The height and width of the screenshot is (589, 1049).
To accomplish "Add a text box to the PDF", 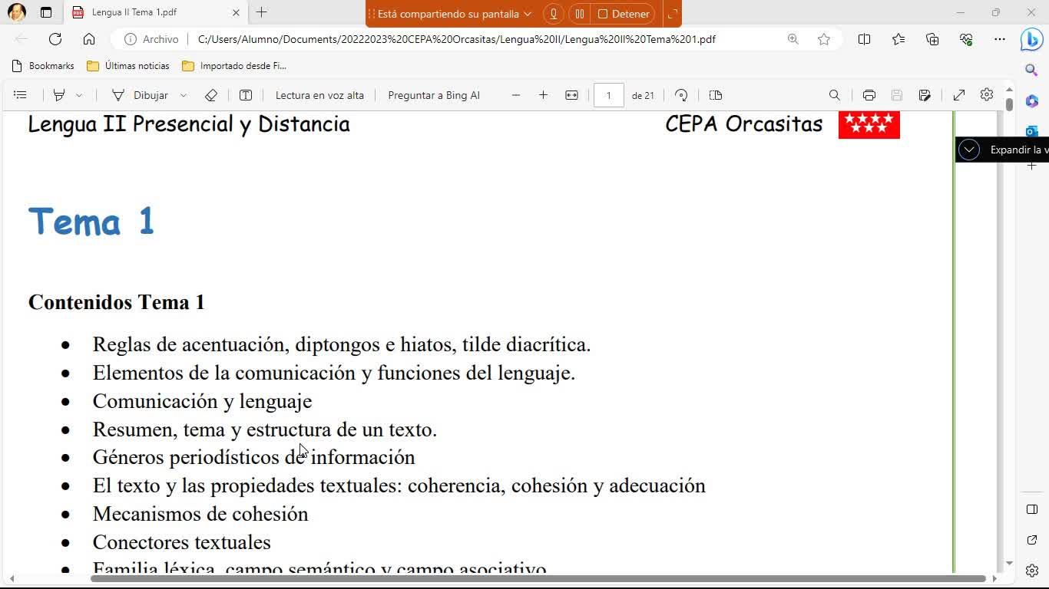I will (x=246, y=95).
